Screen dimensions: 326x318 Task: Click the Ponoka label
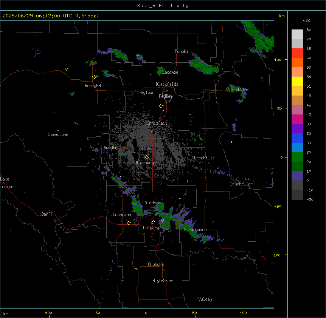(x=182, y=51)
